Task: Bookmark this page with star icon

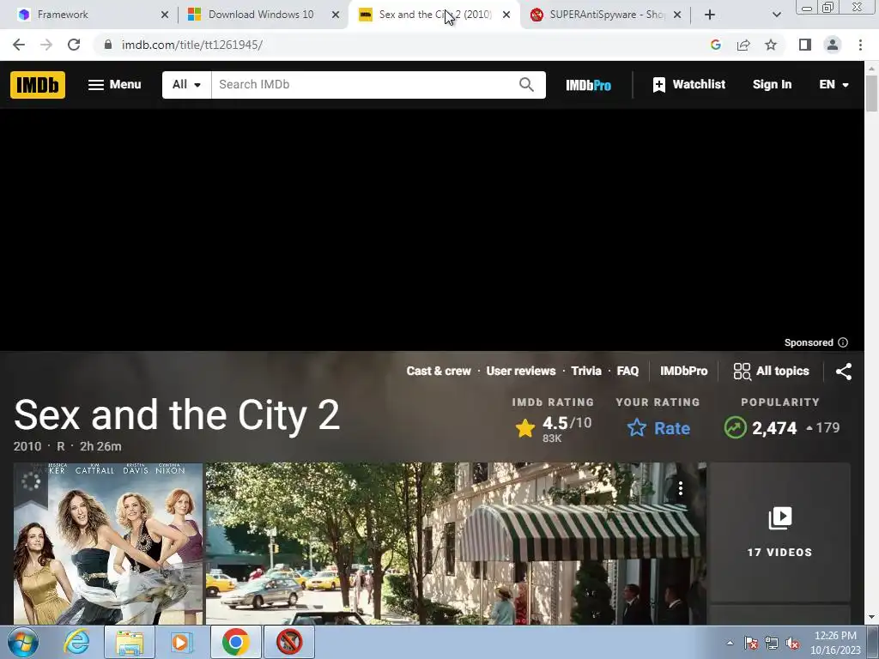Action: click(771, 45)
